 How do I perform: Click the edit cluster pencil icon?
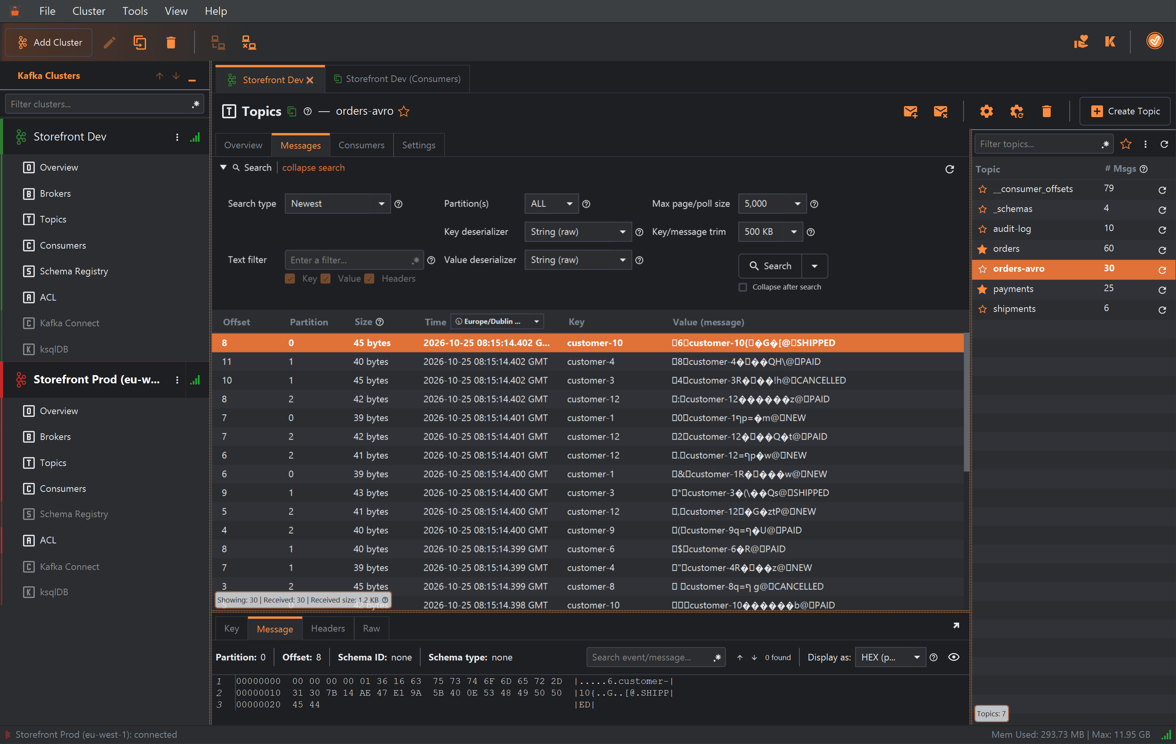tap(109, 43)
